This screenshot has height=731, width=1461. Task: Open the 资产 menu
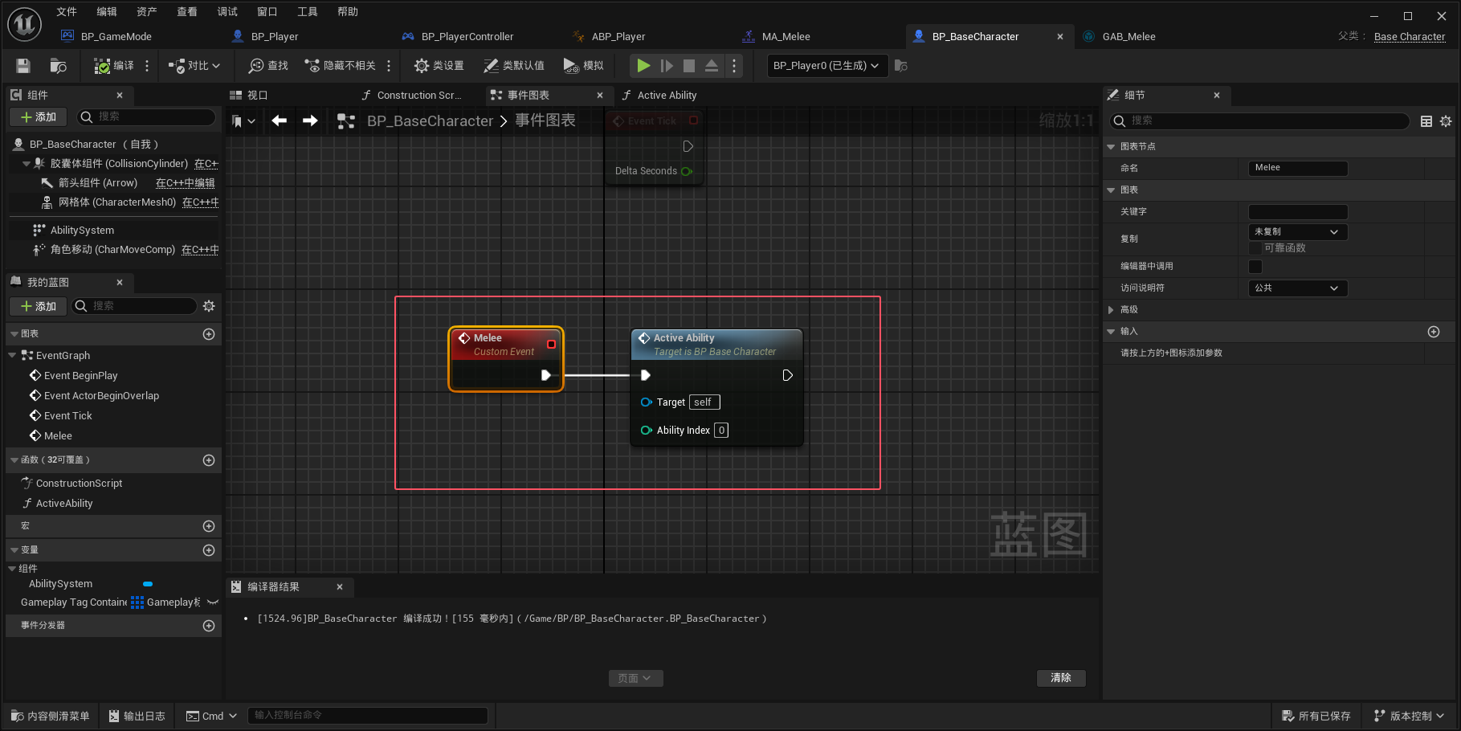point(147,11)
